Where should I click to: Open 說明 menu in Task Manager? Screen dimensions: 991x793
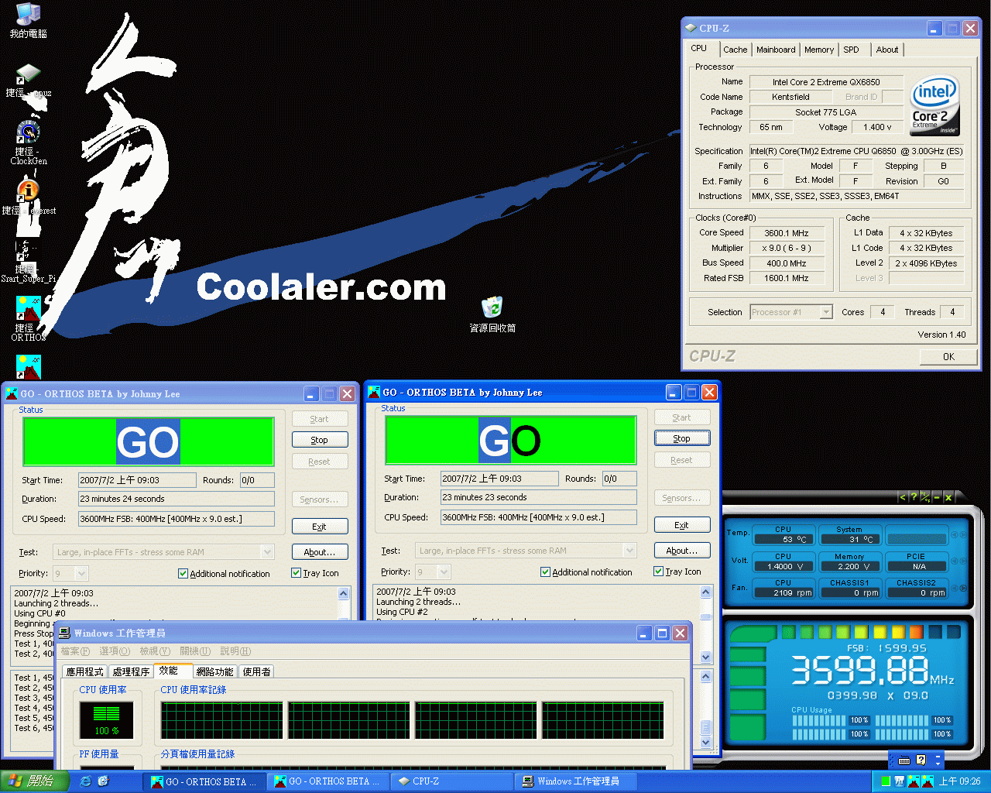pos(235,651)
